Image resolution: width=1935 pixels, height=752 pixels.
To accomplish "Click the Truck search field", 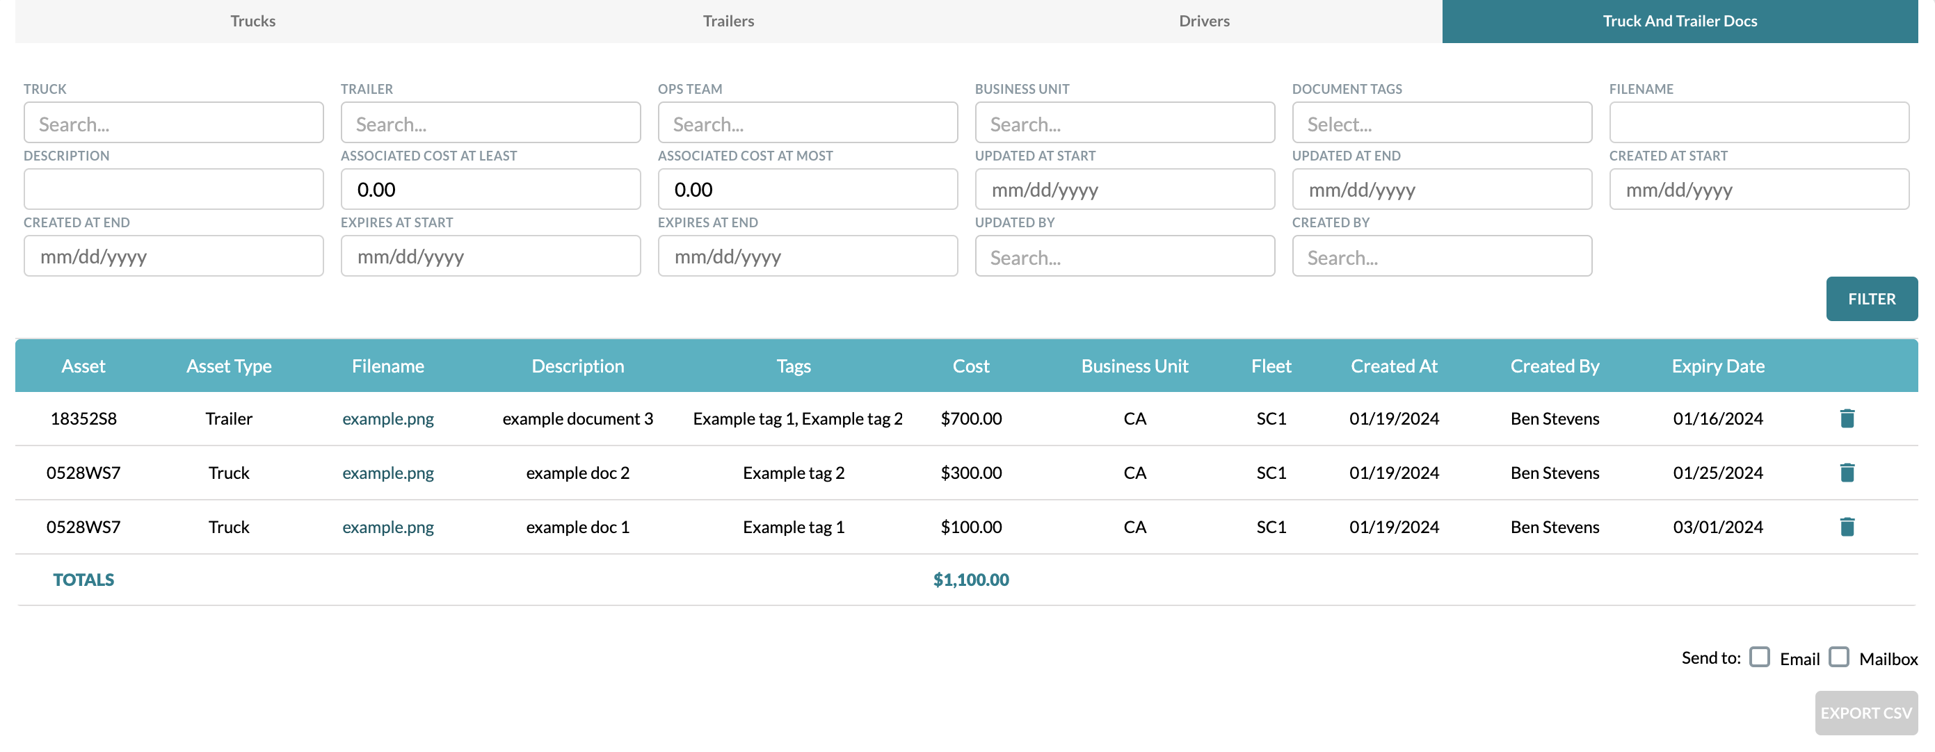I will click(x=173, y=122).
